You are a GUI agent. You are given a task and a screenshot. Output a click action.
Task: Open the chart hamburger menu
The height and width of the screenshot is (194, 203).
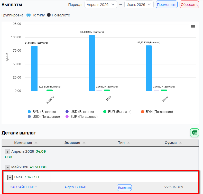193,27
